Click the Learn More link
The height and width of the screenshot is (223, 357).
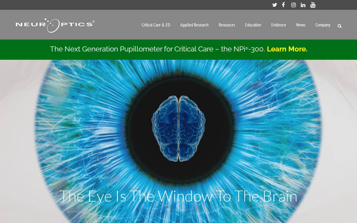(x=287, y=49)
